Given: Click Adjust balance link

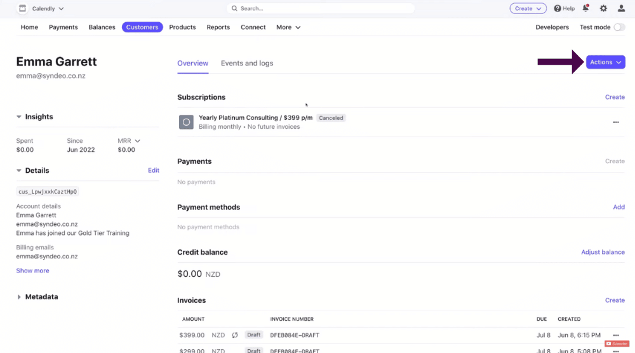Looking at the screenshot, I should point(603,252).
